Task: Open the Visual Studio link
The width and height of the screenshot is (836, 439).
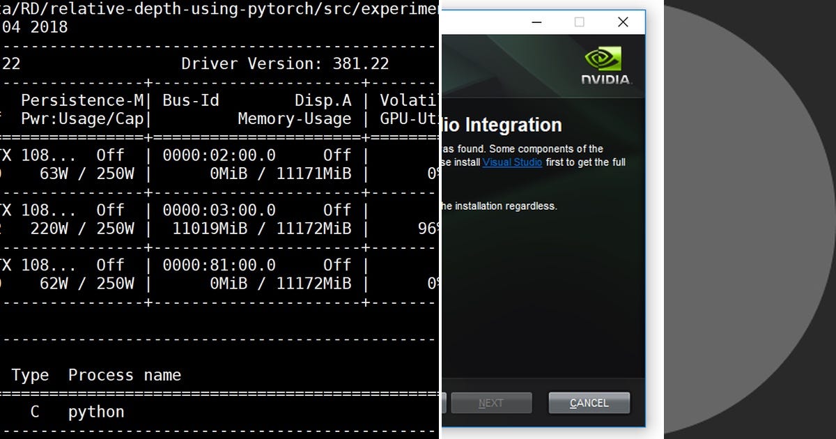Action: pos(512,162)
